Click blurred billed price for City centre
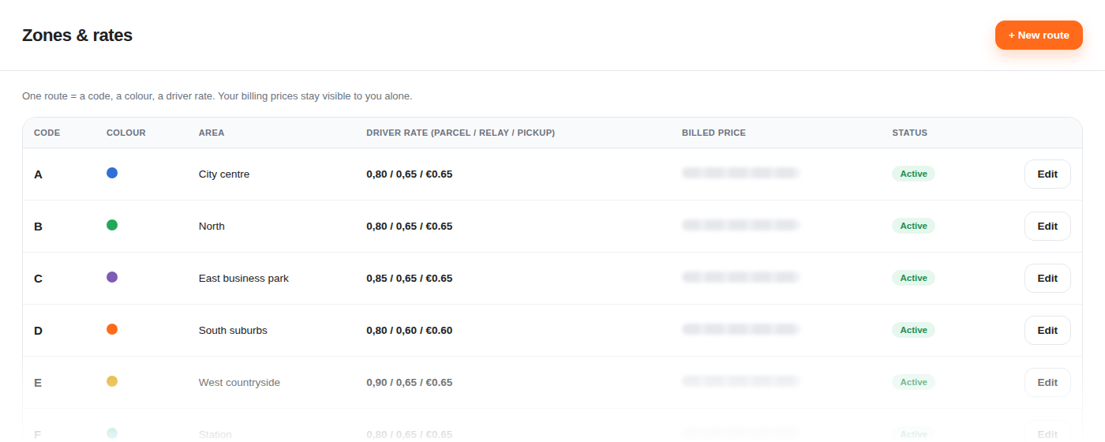Screen dimensions: 1105x442 pos(740,173)
